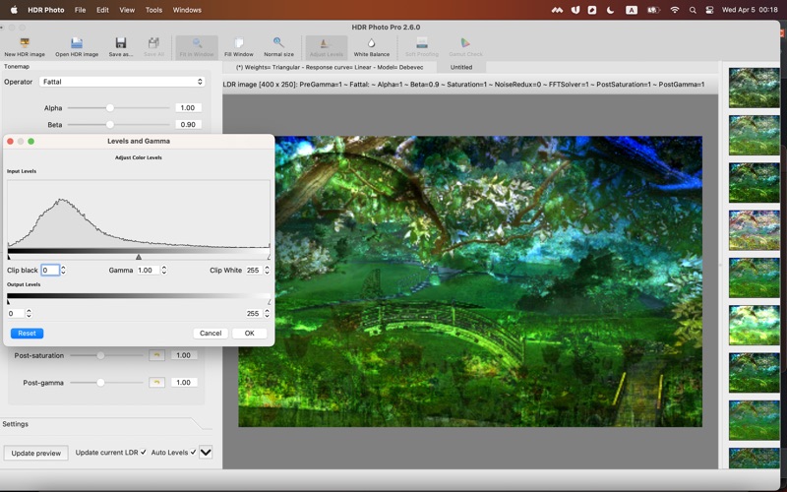Click the Clip black input field
787x492 pixels.
pyautogui.click(x=50, y=270)
